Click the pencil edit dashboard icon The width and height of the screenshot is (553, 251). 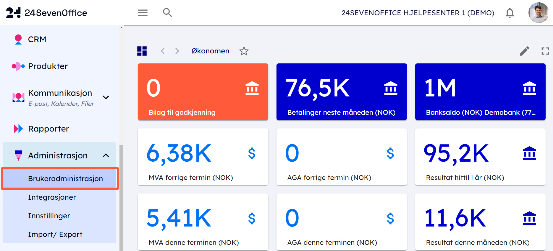(524, 51)
